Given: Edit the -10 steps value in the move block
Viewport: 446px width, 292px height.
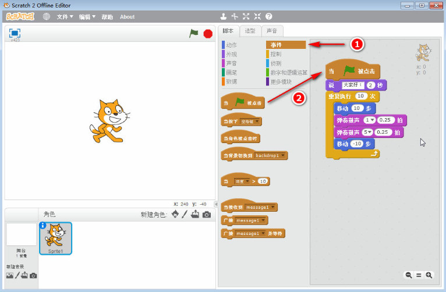Looking at the screenshot, I should coord(357,144).
